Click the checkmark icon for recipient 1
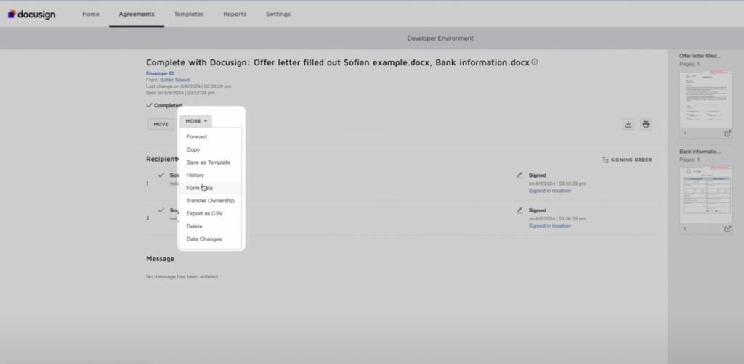Screen dimensions: 744x364 [x=161, y=175]
